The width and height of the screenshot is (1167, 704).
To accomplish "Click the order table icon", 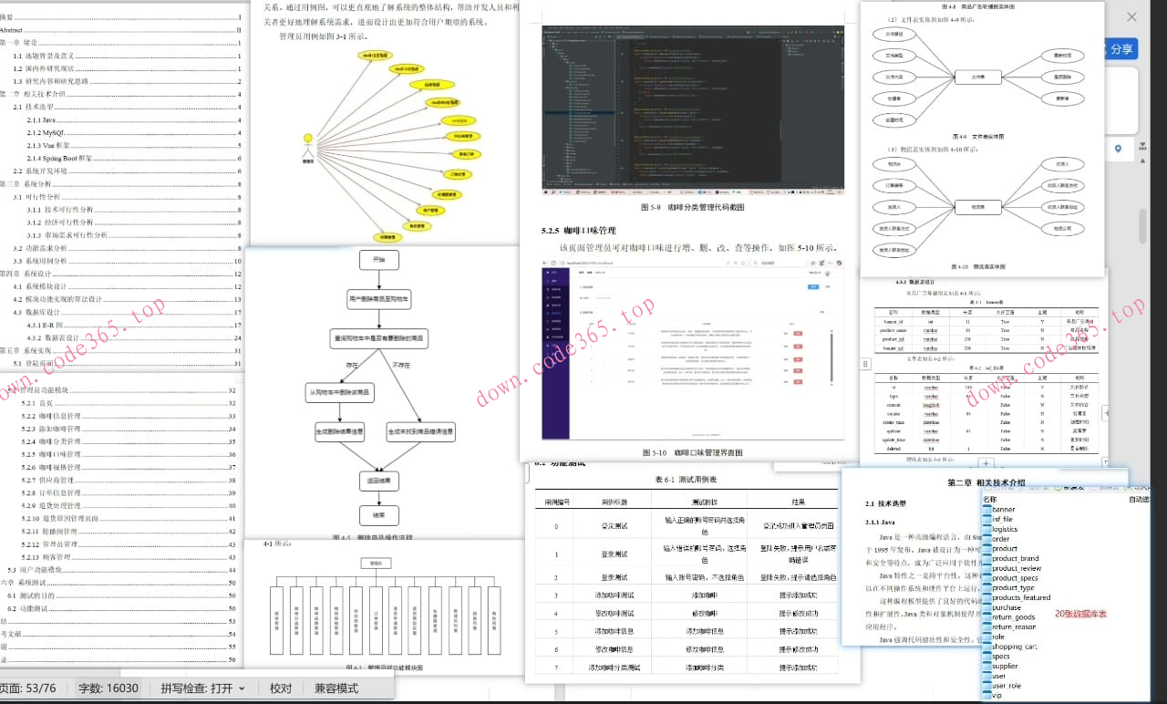I will [x=986, y=539].
